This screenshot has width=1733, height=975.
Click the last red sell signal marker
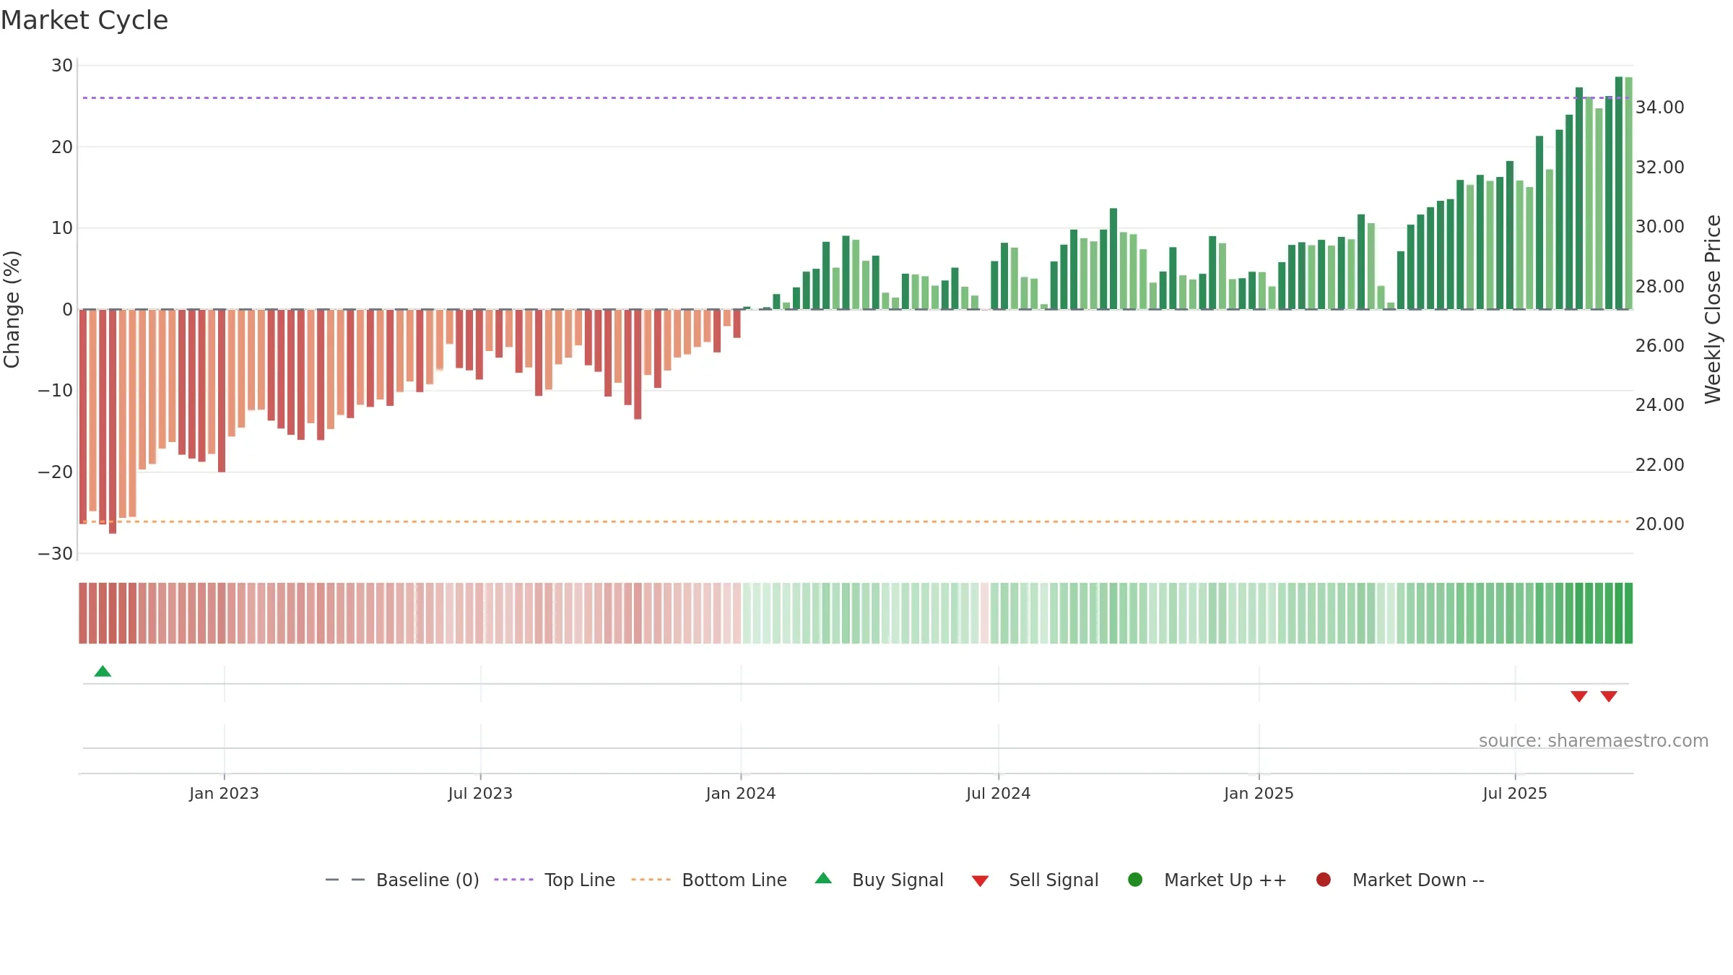(x=1609, y=696)
